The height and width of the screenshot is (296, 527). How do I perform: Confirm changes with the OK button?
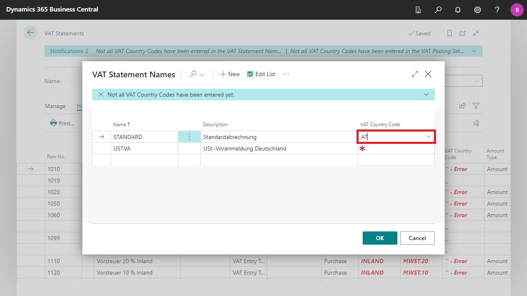coord(379,238)
